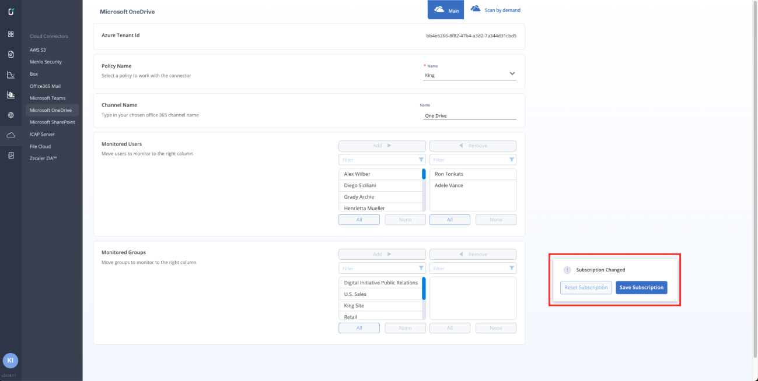Click the Monitored Users left filter funnel icon
This screenshot has height=381, width=758.
[x=421, y=160]
